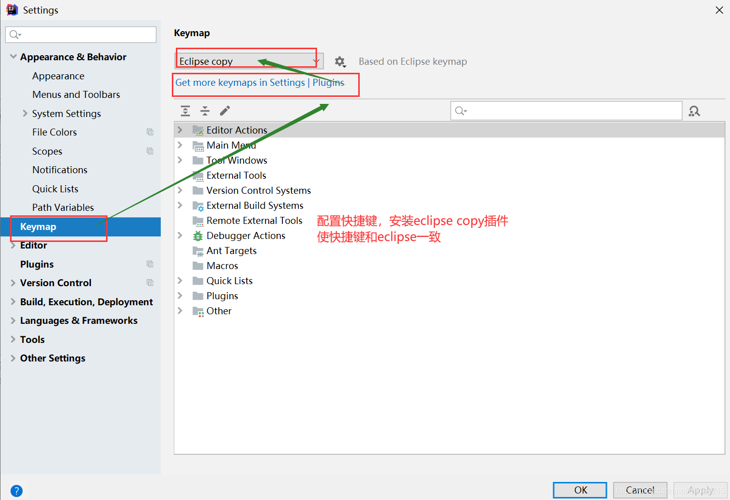Click the Remote External Tools folder icon

point(198,221)
